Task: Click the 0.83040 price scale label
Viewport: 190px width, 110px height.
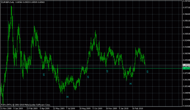Action: tap(187, 99)
